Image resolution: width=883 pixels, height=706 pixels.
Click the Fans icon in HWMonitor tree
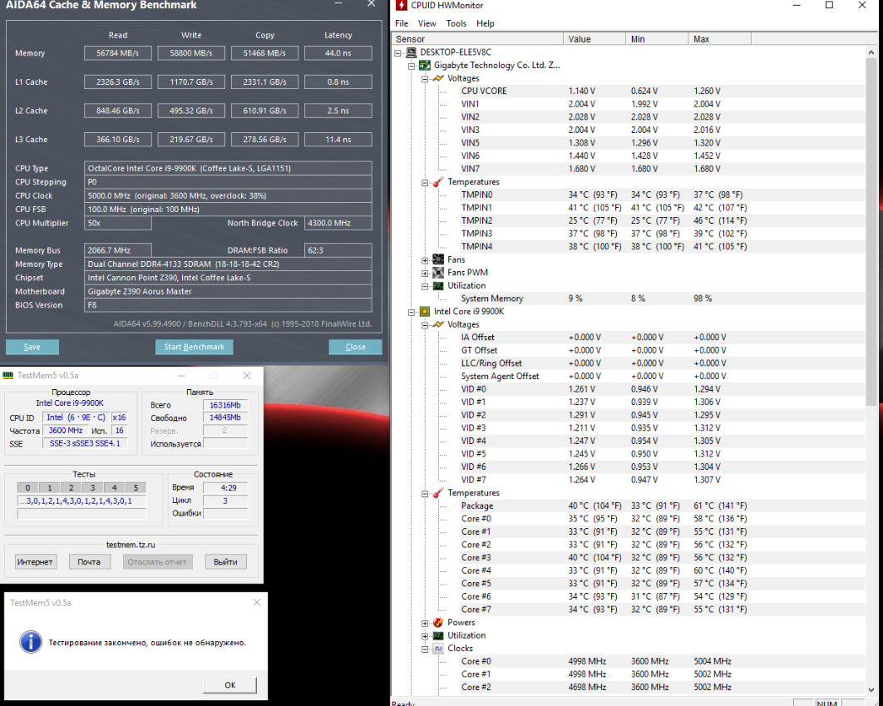(x=438, y=259)
